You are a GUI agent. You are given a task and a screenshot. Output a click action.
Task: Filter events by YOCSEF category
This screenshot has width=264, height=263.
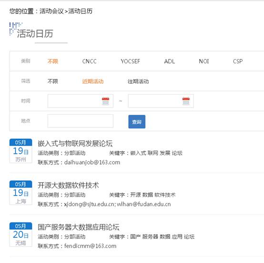130,61
